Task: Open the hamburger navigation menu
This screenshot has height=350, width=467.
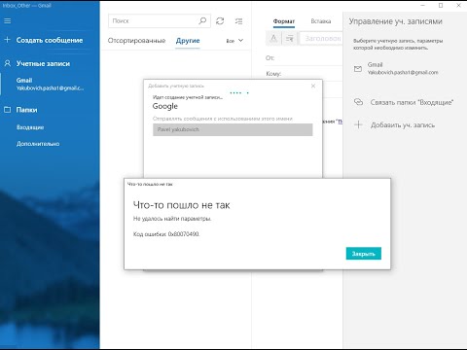Action: pos(7,21)
